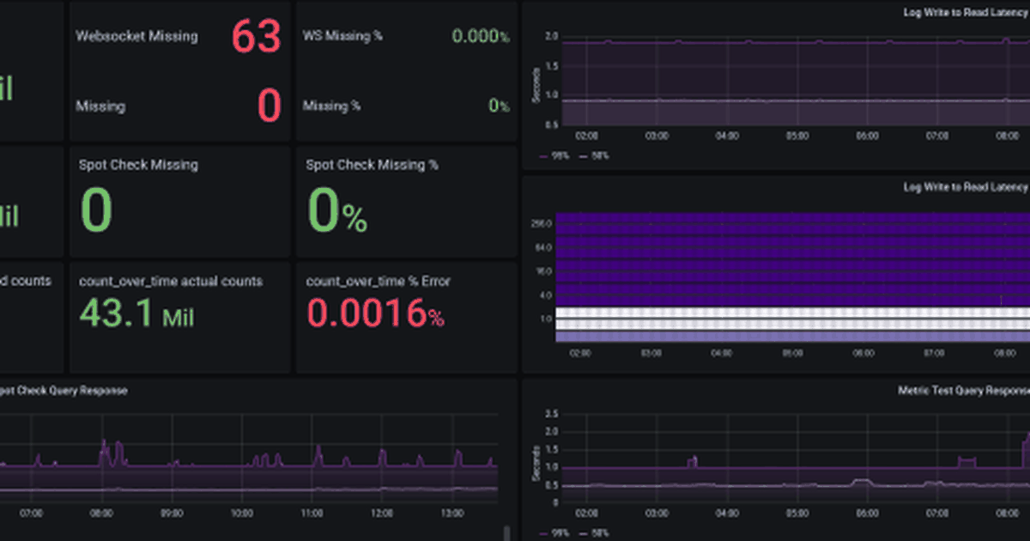Click the 2.0 y-axis label in top latency graph
Viewport: 1030px width, 541px height.
click(x=552, y=37)
